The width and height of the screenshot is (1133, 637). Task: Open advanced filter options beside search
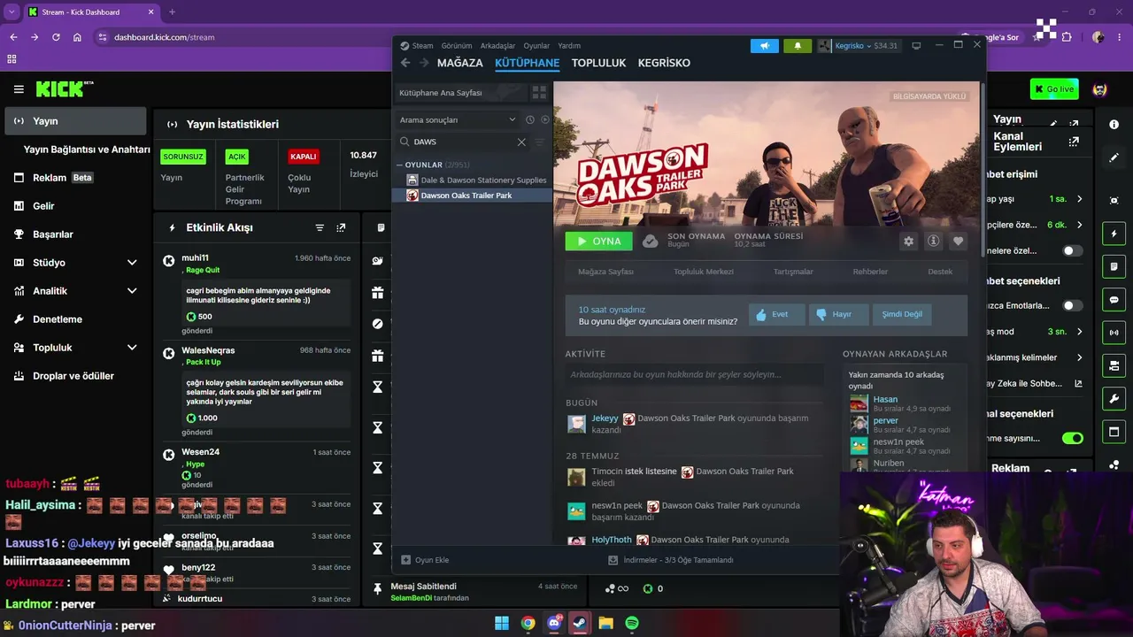click(x=540, y=142)
